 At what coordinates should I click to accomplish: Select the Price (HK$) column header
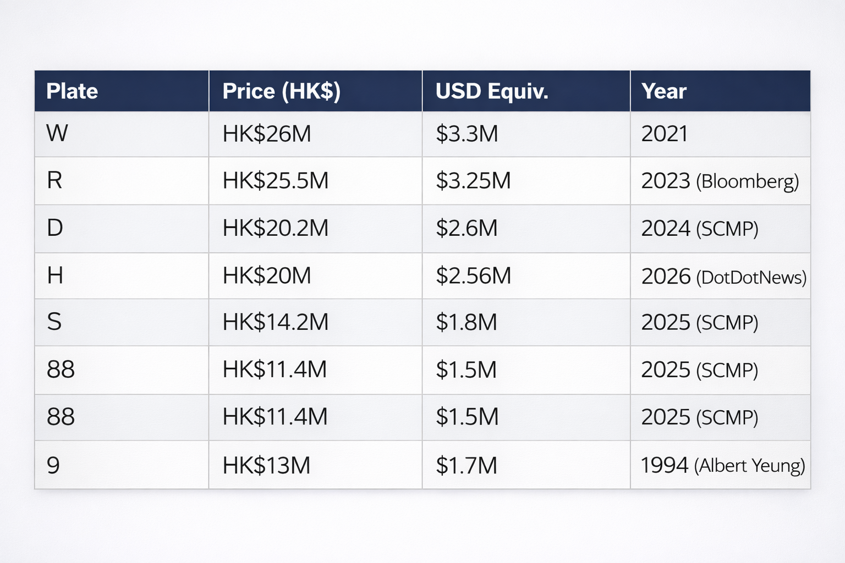[x=281, y=91]
